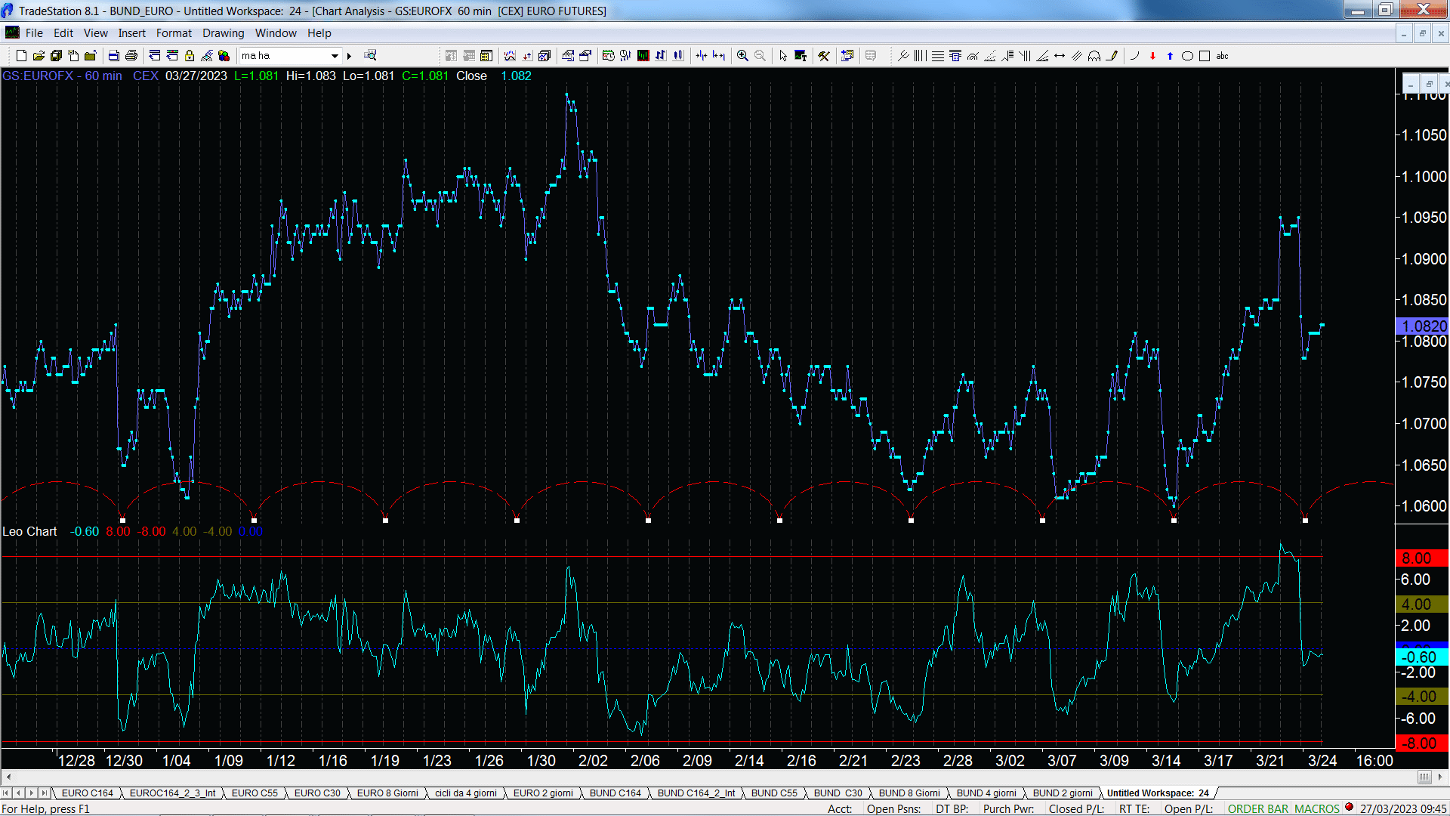The height and width of the screenshot is (816, 1450).
Task: Click MACROS in the status bar
Action: 1317,809
